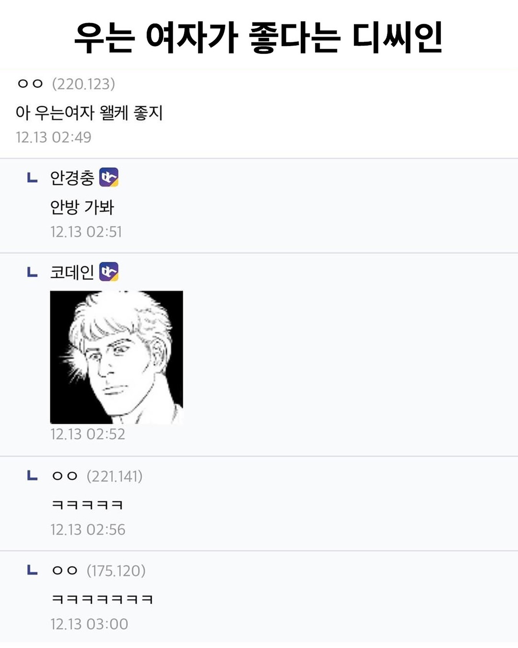Click the 12.13 02:52 timestamp under the image
Viewport: 518px width, 648px height.
coord(87,434)
